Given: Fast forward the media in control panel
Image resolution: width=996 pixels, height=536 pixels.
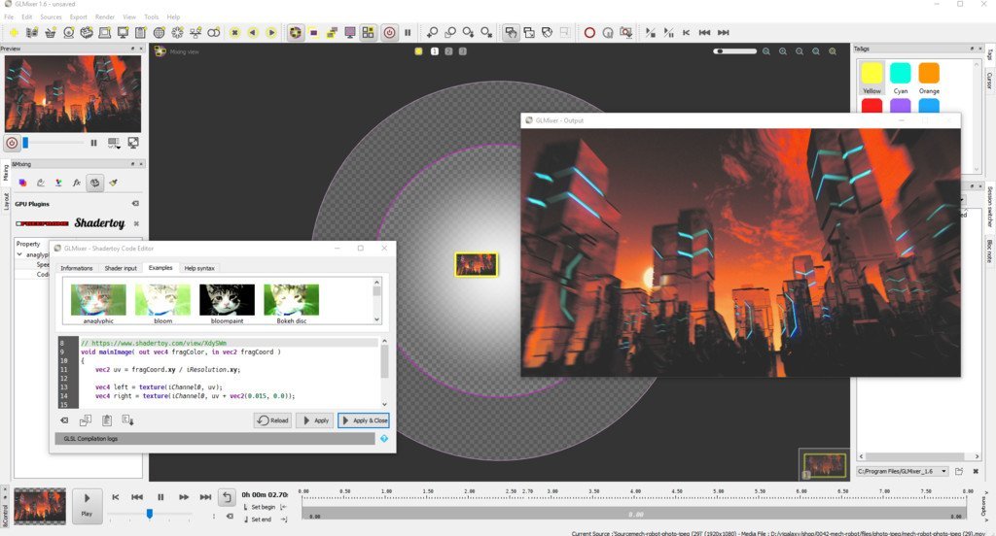Looking at the screenshot, I should click(184, 497).
